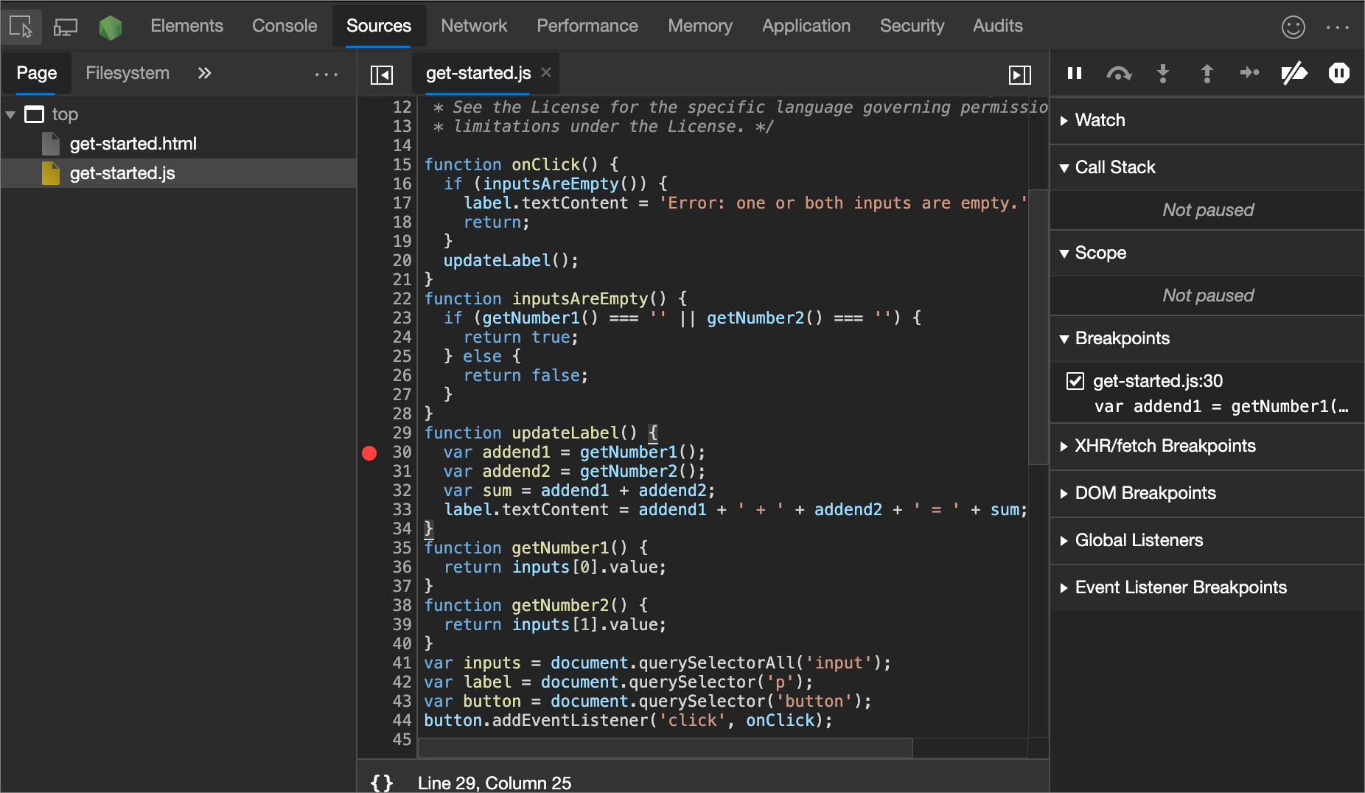
Task: Hide the navigator pane toggle icon
Action: [382, 74]
